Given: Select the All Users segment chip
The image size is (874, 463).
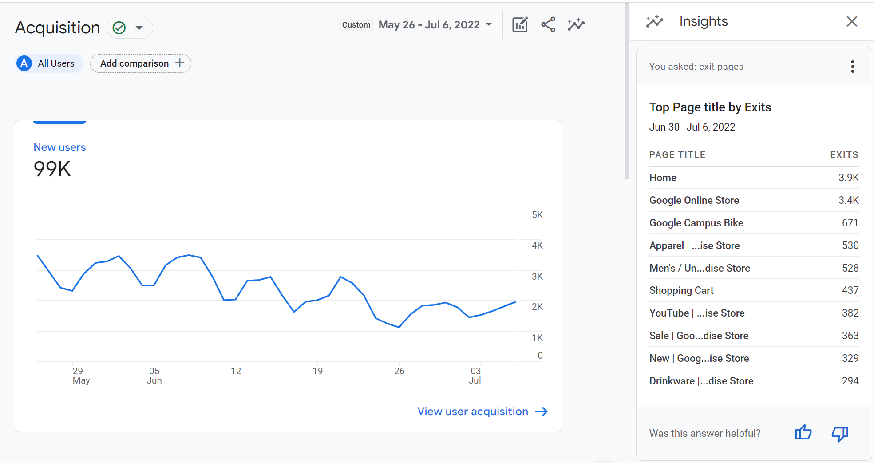Looking at the screenshot, I should pos(49,63).
